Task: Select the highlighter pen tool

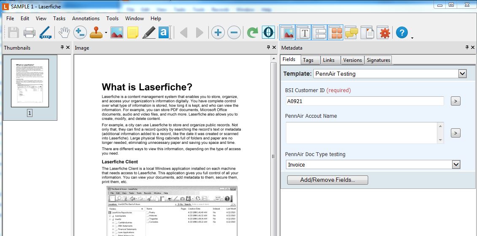Action: point(149,32)
